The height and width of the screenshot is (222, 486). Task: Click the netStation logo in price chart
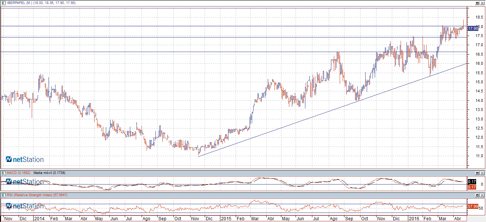pyautogui.click(x=24, y=159)
